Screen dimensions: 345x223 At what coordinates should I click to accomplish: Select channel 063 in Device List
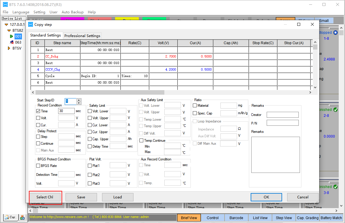18,42
